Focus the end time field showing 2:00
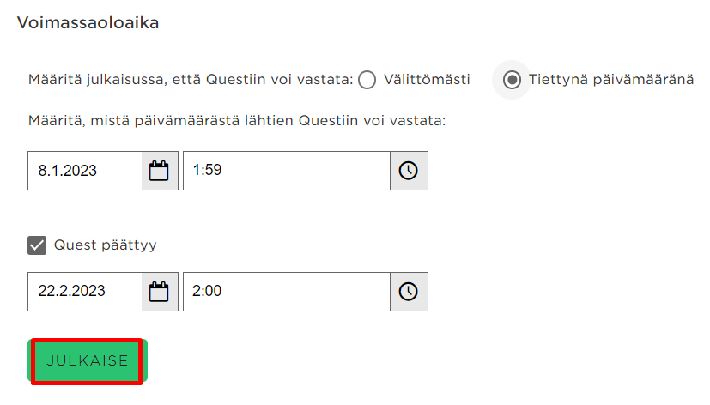The height and width of the screenshot is (405, 710). click(x=287, y=292)
